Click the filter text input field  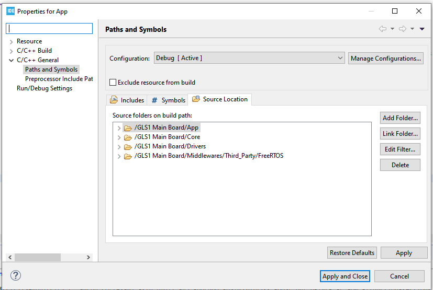[x=50, y=28]
